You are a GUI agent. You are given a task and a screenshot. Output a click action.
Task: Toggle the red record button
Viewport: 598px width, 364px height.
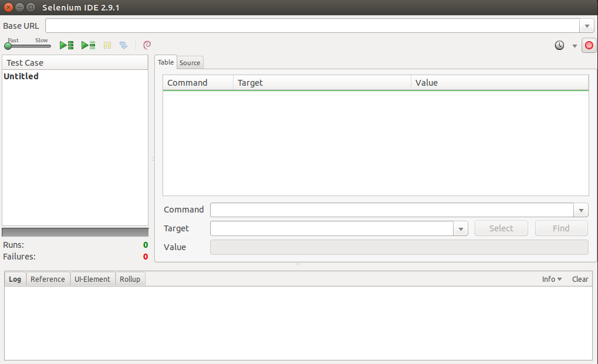click(x=589, y=45)
